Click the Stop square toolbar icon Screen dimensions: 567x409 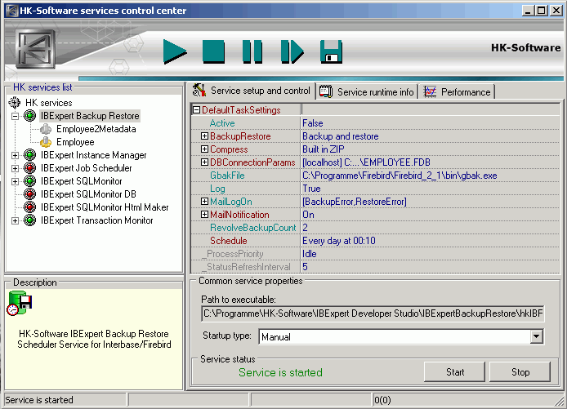pyautogui.click(x=213, y=51)
